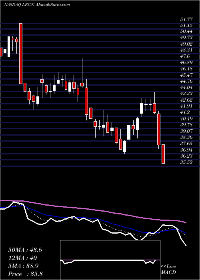
Task: Click the MACD inset chart box
Action: 110,260
